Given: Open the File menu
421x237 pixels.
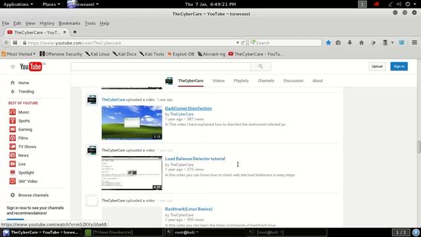Looking at the screenshot, I should point(6,24).
